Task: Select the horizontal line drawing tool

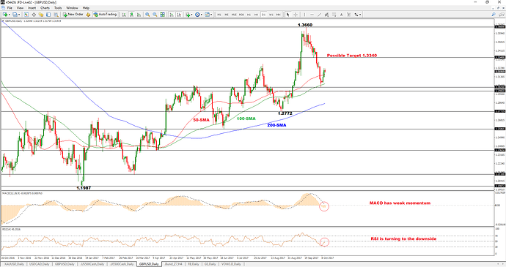Action: click(x=312, y=15)
